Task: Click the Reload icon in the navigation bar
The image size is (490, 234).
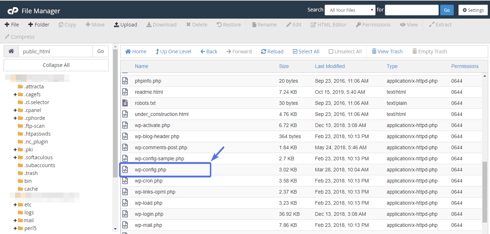Action: [x=263, y=52]
